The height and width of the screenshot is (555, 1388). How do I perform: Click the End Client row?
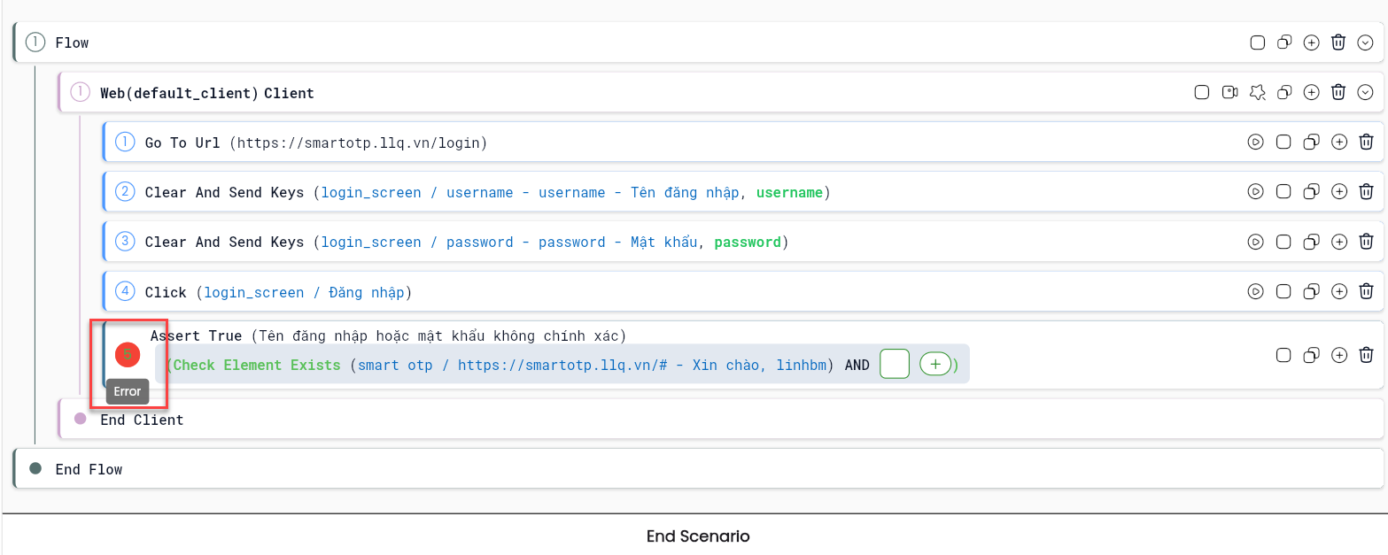[721, 419]
